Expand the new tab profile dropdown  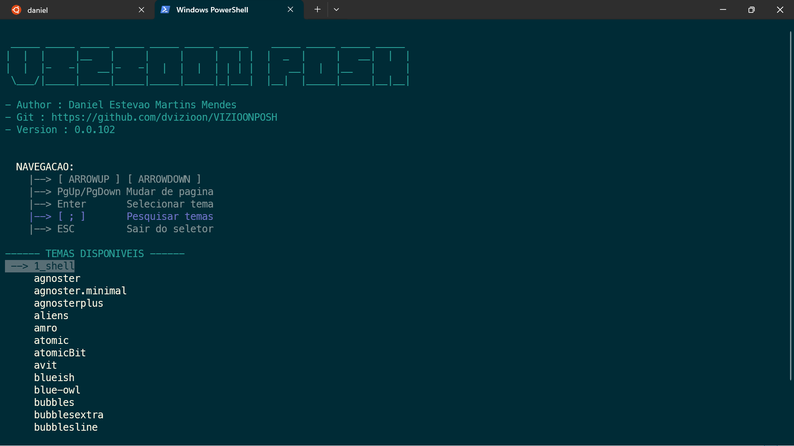pos(336,10)
